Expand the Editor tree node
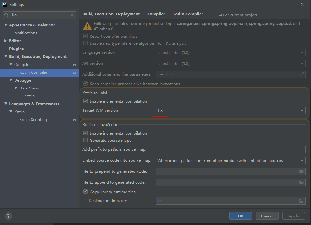The image size is (311, 225). pos(6,41)
